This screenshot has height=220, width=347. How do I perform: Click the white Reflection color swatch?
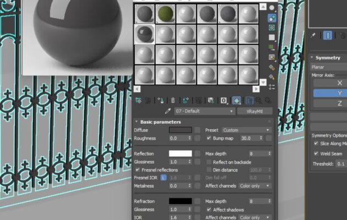point(180,154)
